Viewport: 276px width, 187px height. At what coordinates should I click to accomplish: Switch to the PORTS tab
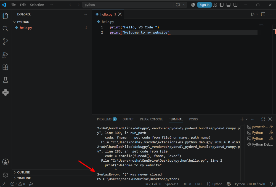(x=193, y=119)
